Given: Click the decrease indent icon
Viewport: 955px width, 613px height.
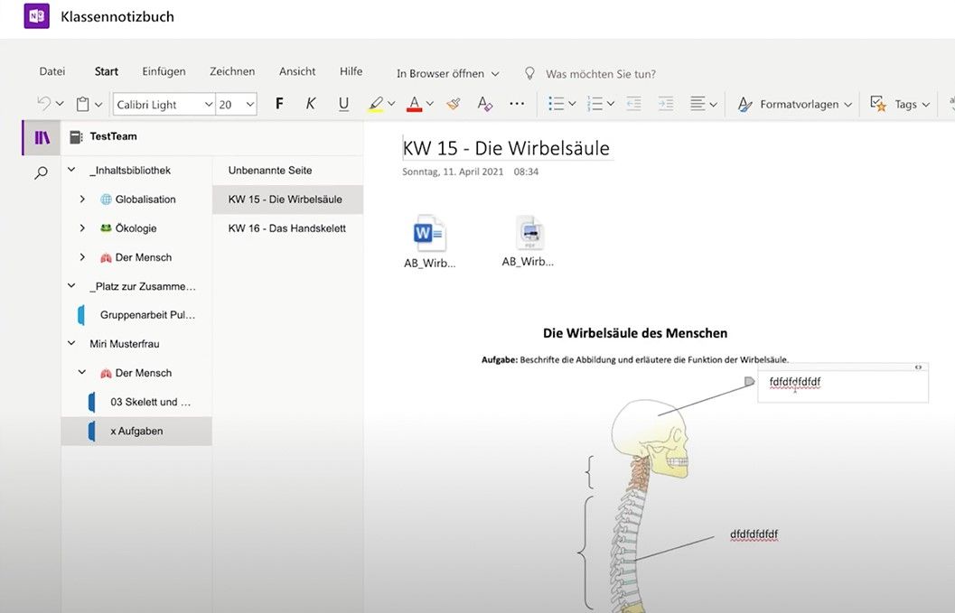Looking at the screenshot, I should coord(633,104).
